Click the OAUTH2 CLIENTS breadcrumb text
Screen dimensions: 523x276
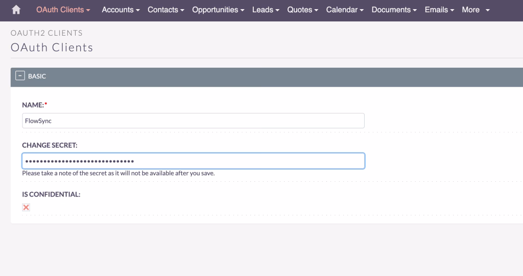46,33
